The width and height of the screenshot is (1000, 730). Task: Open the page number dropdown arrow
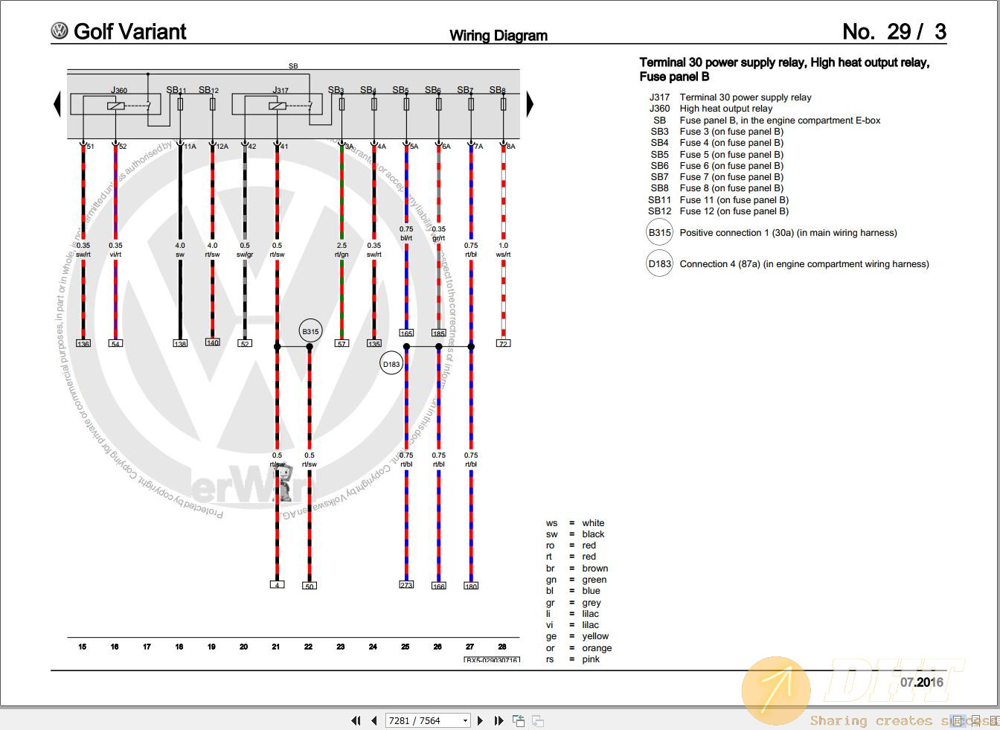pos(466,720)
